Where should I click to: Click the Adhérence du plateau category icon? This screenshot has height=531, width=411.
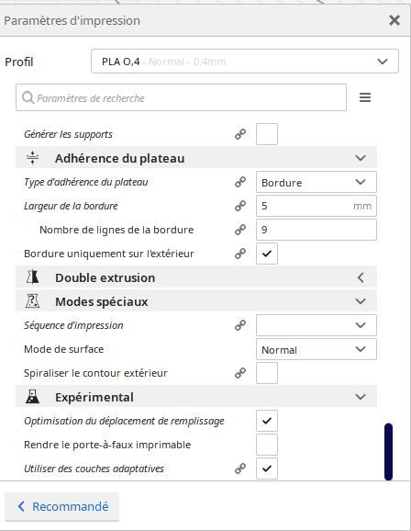click(x=32, y=158)
